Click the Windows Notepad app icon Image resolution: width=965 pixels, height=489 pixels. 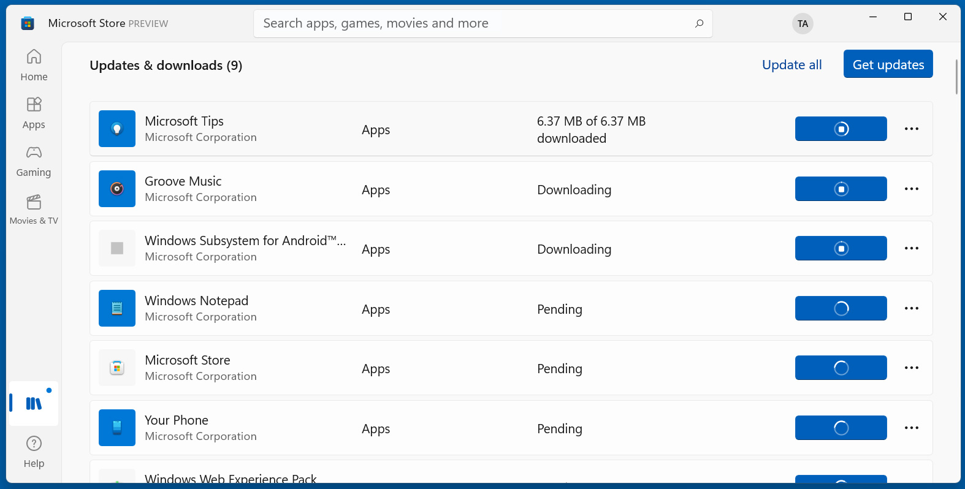click(117, 308)
